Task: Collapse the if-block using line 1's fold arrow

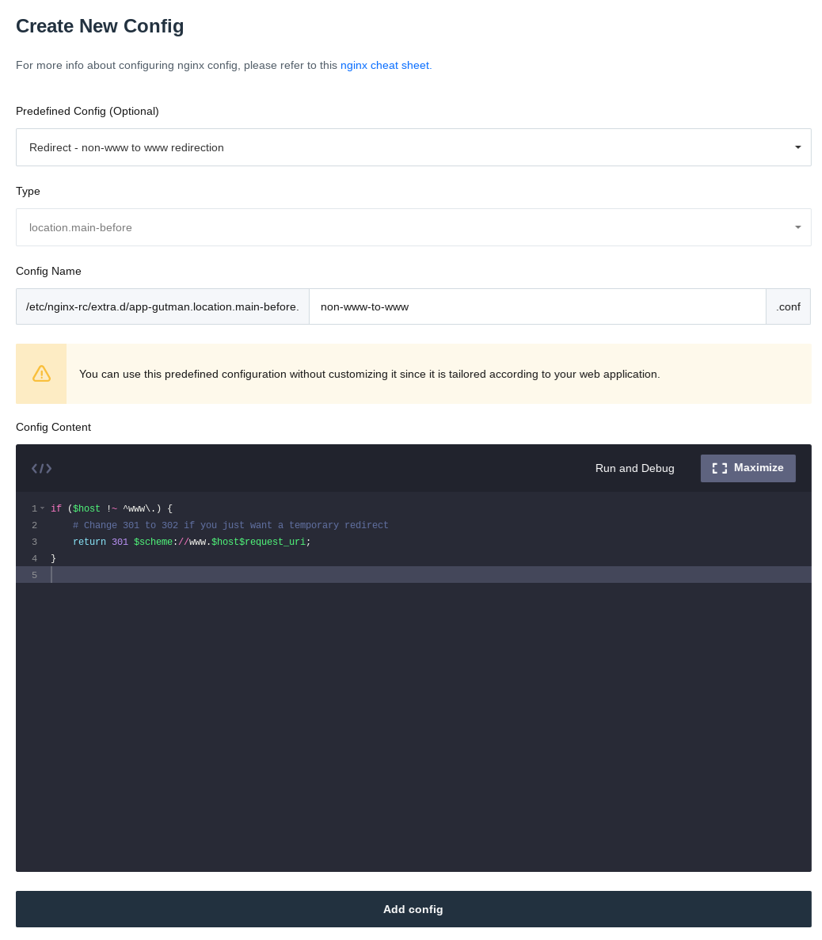Action: (42, 508)
